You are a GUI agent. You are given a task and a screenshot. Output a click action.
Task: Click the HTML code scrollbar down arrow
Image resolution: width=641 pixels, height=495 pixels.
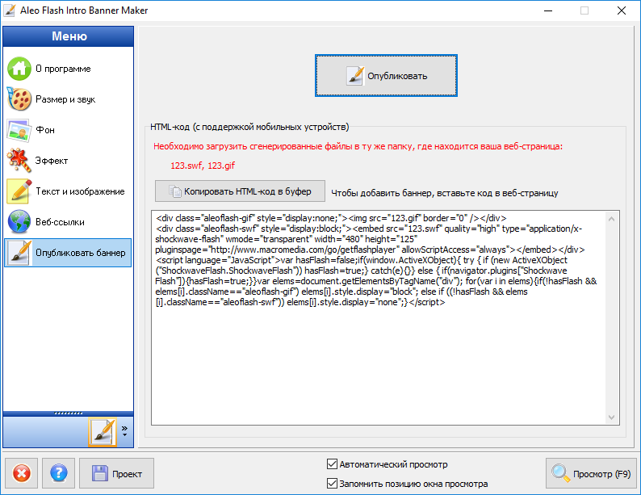click(612, 417)
